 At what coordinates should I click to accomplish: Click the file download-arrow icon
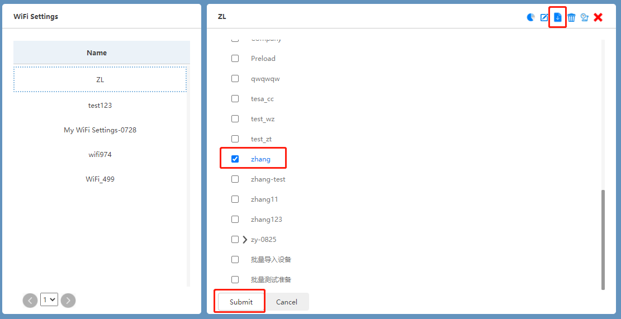click(558, 17)
